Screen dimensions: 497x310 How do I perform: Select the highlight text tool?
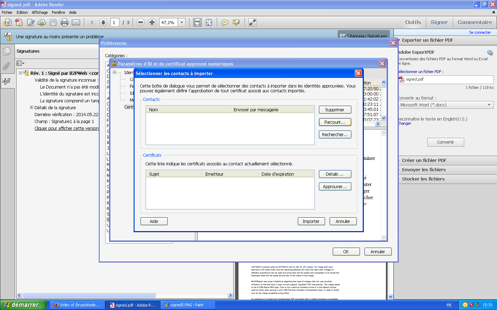click(236, 22)
